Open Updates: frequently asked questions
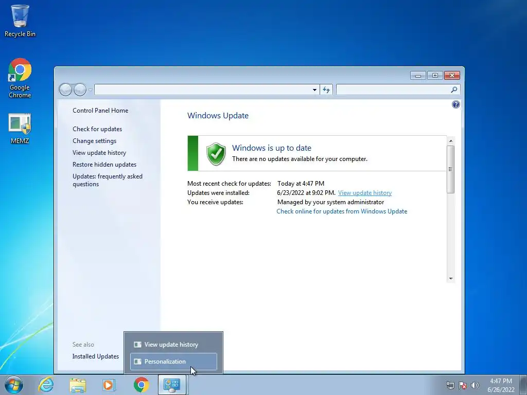The image size is (527, 395). point(107,180)
